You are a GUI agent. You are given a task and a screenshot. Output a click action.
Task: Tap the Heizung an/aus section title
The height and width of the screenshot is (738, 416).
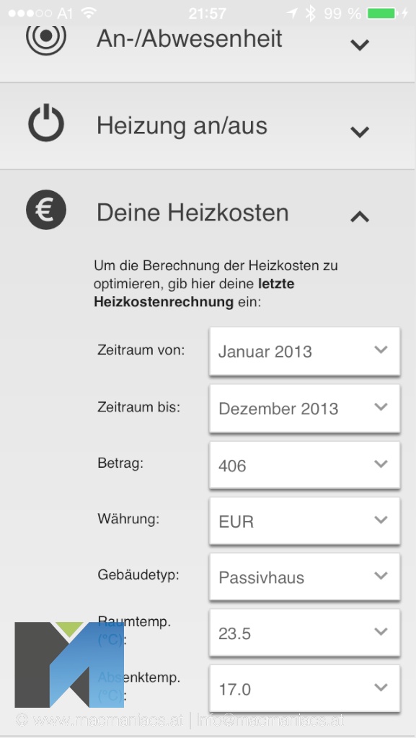click(182, 125)
